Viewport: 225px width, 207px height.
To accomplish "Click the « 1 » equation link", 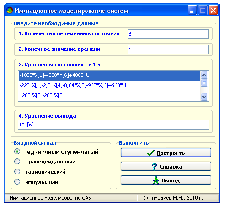I will tap(94, 65).
